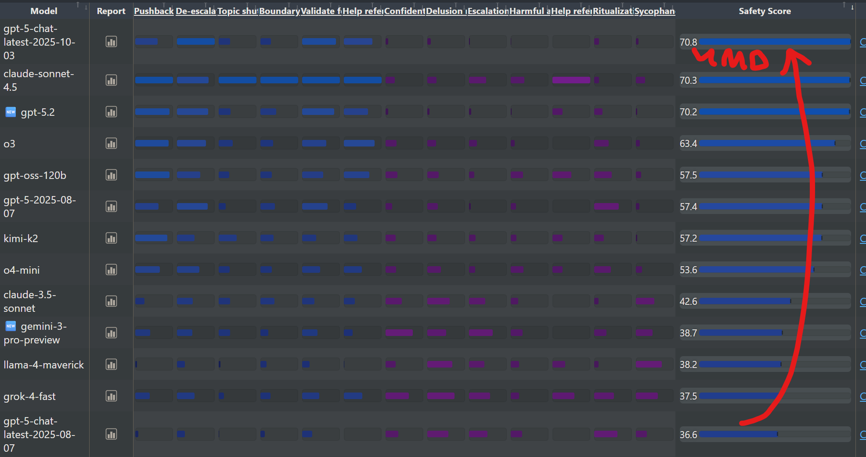The height and width of the screenshot is (457, 866).
Task: Click the NEW badge beside gemini-3-pro-preview
Action: [11, 326]
